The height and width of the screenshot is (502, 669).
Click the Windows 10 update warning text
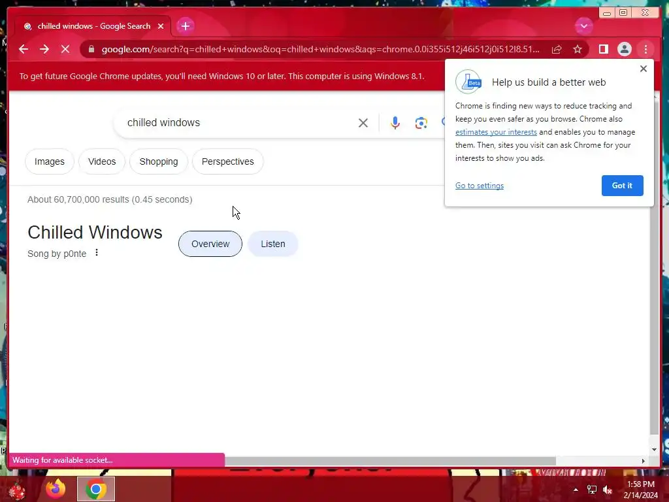click(222, 76)
